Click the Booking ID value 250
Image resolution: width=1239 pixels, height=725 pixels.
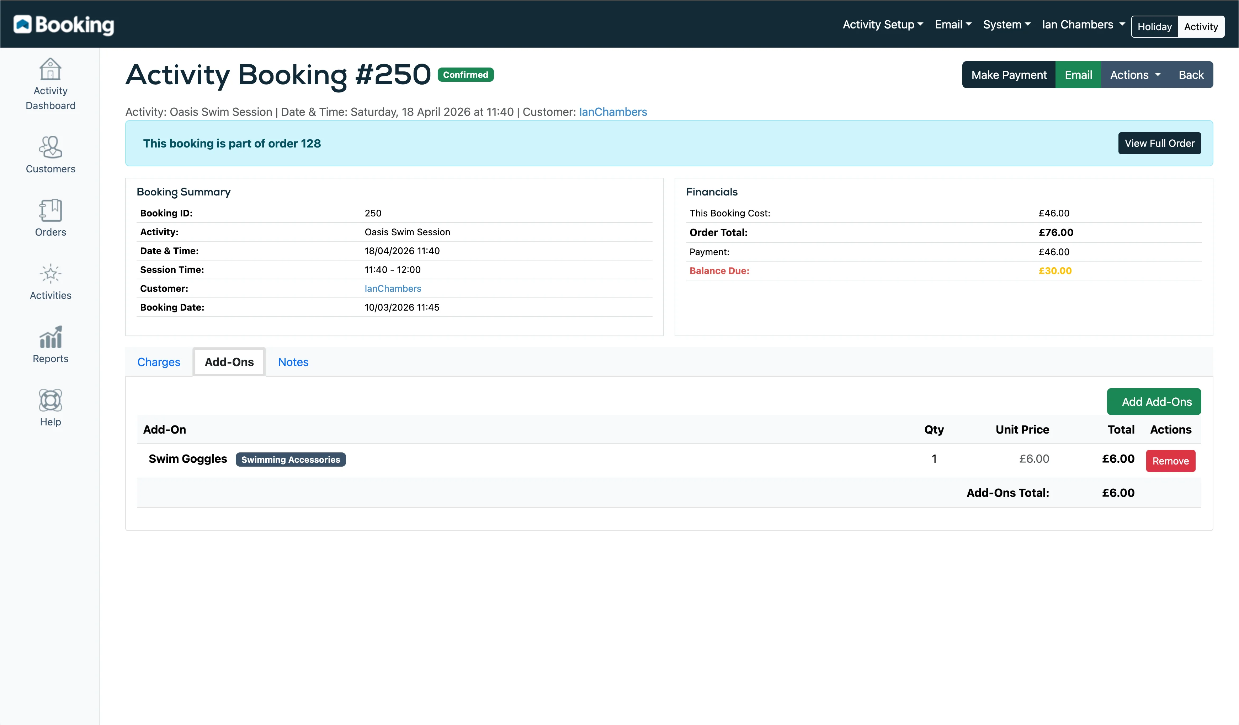[x=373, y=213]
